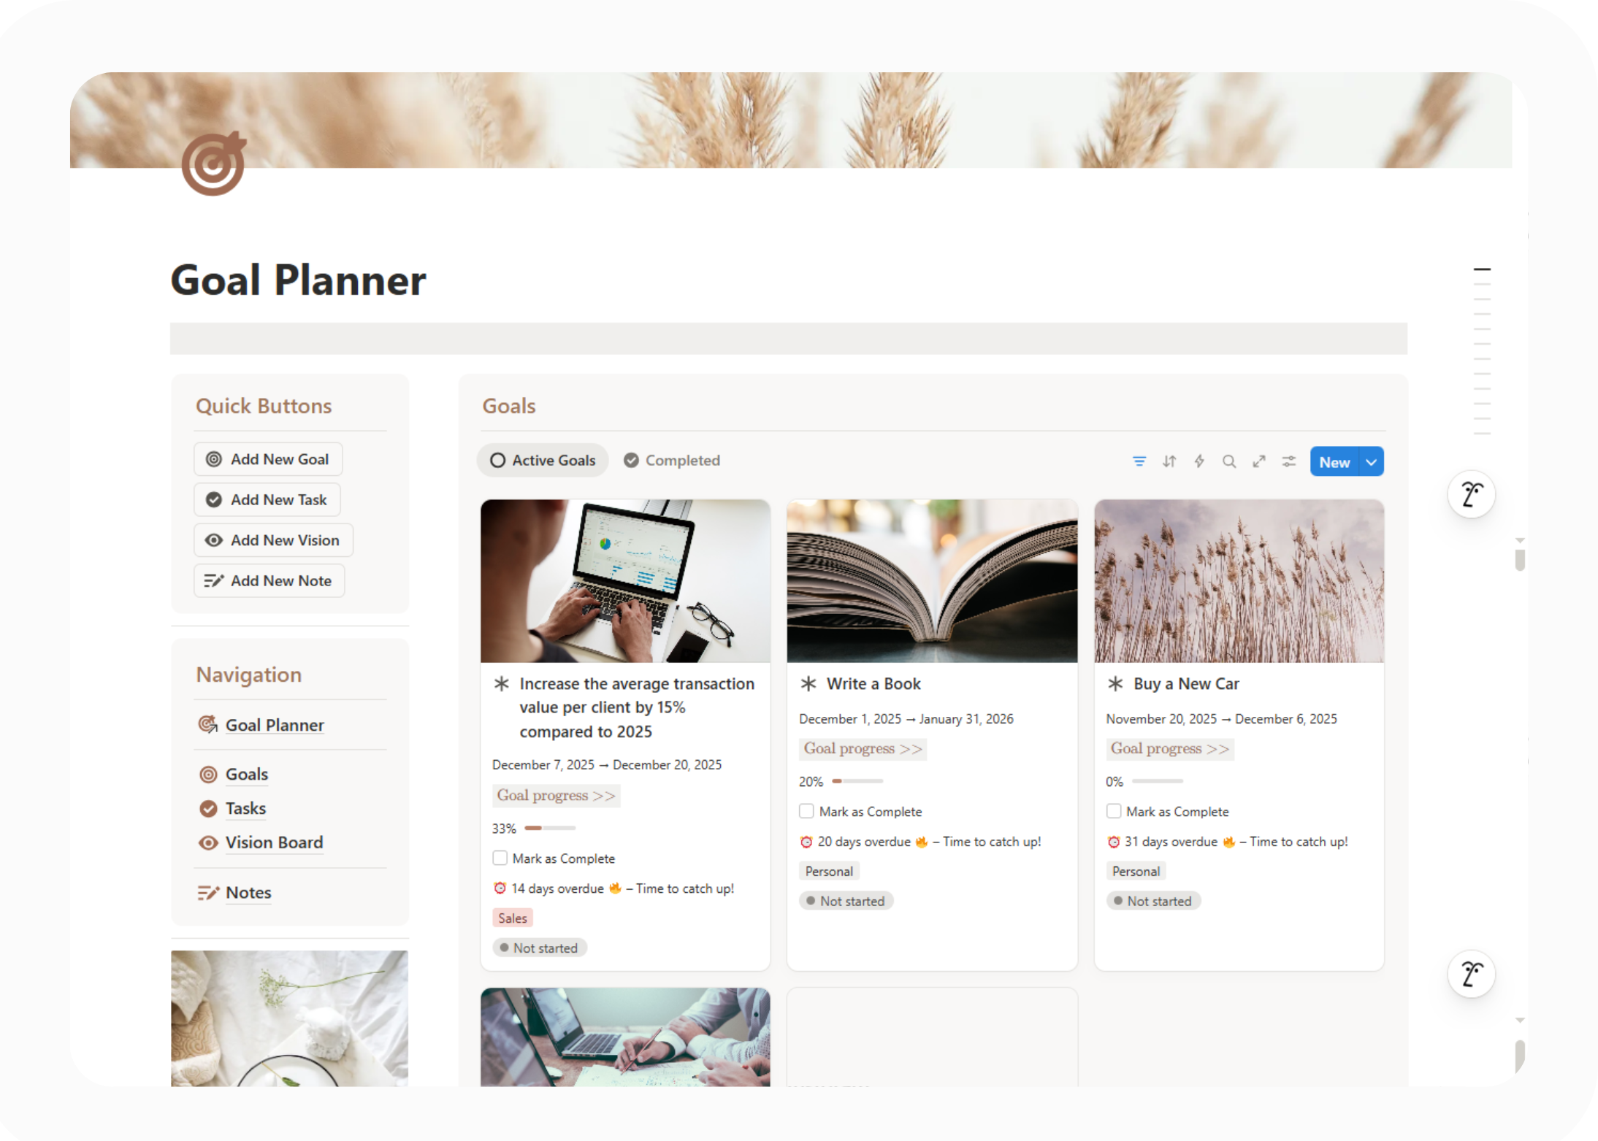Screen dimensions: 1598x1141
Task: Open the search icon in Goals view
Action: [1229, 461]
